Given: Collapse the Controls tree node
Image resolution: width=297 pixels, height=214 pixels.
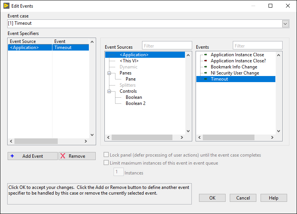Looking at the screenshot, I should coord(109,91).
